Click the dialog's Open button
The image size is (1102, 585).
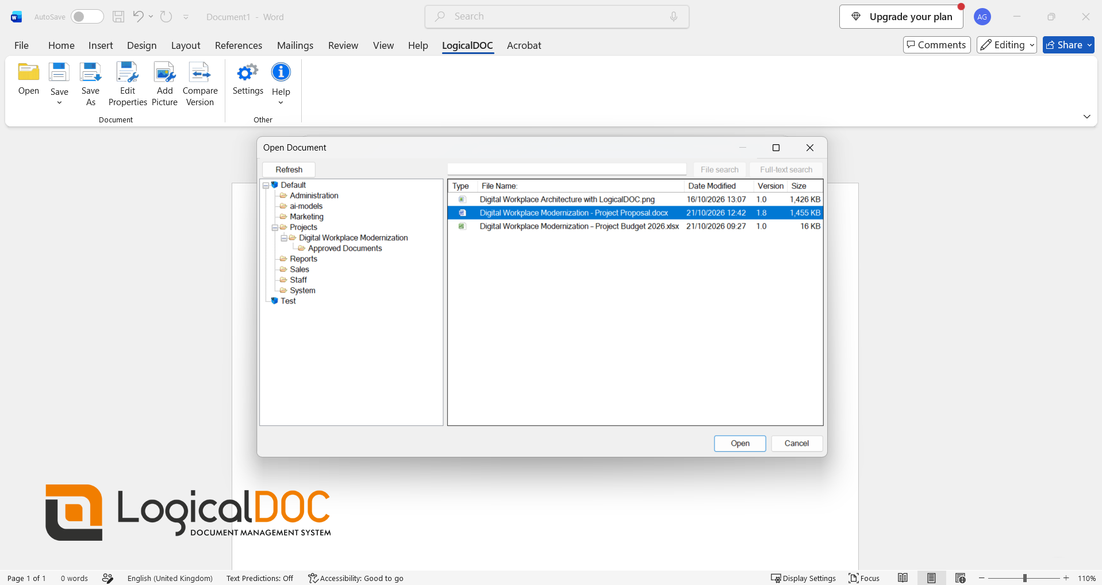pos(740,444)
